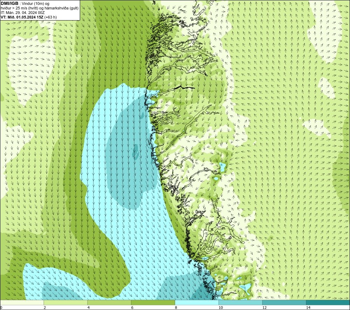This screenshot has height=310, width=350.
Task: Click the 'VT: Mið. 01.05.2024 15Z (+63 h)' line
Action: tap(29, 17)
